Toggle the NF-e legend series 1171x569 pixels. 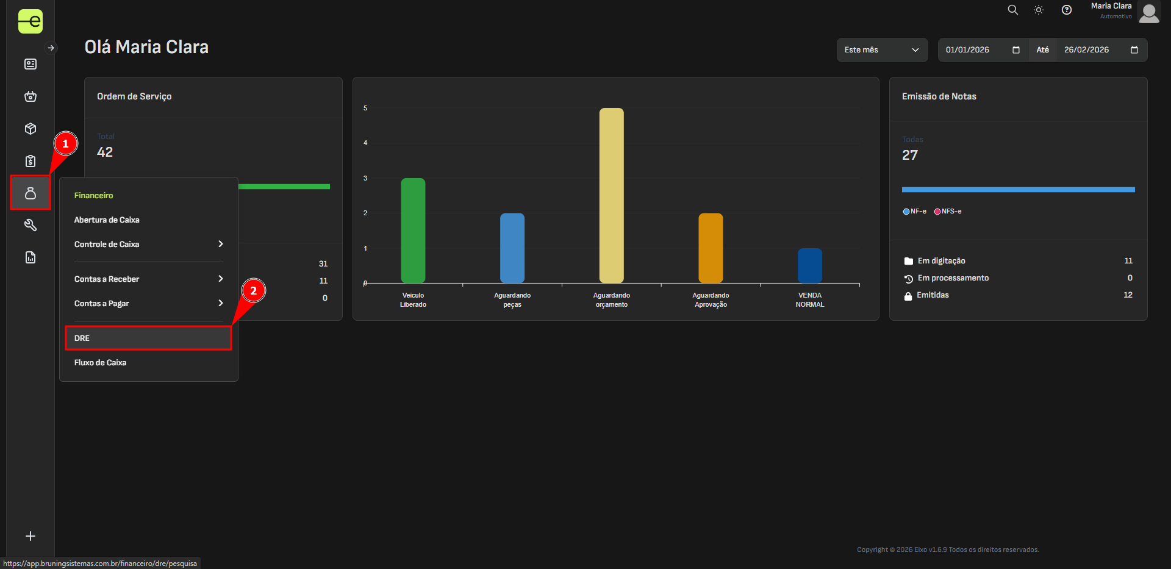[914, 212]
